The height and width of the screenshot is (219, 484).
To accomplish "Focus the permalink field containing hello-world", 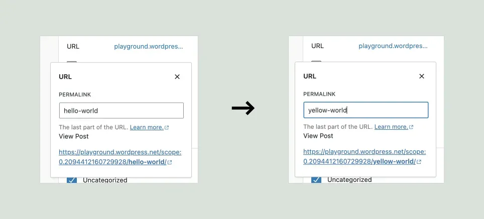I will click(121, 111).
